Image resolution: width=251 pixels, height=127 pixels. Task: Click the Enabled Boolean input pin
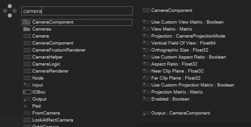[147, 99]
